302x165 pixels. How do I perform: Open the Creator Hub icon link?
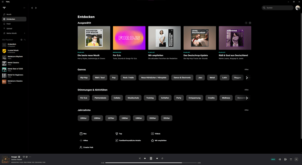pos(86,147)
